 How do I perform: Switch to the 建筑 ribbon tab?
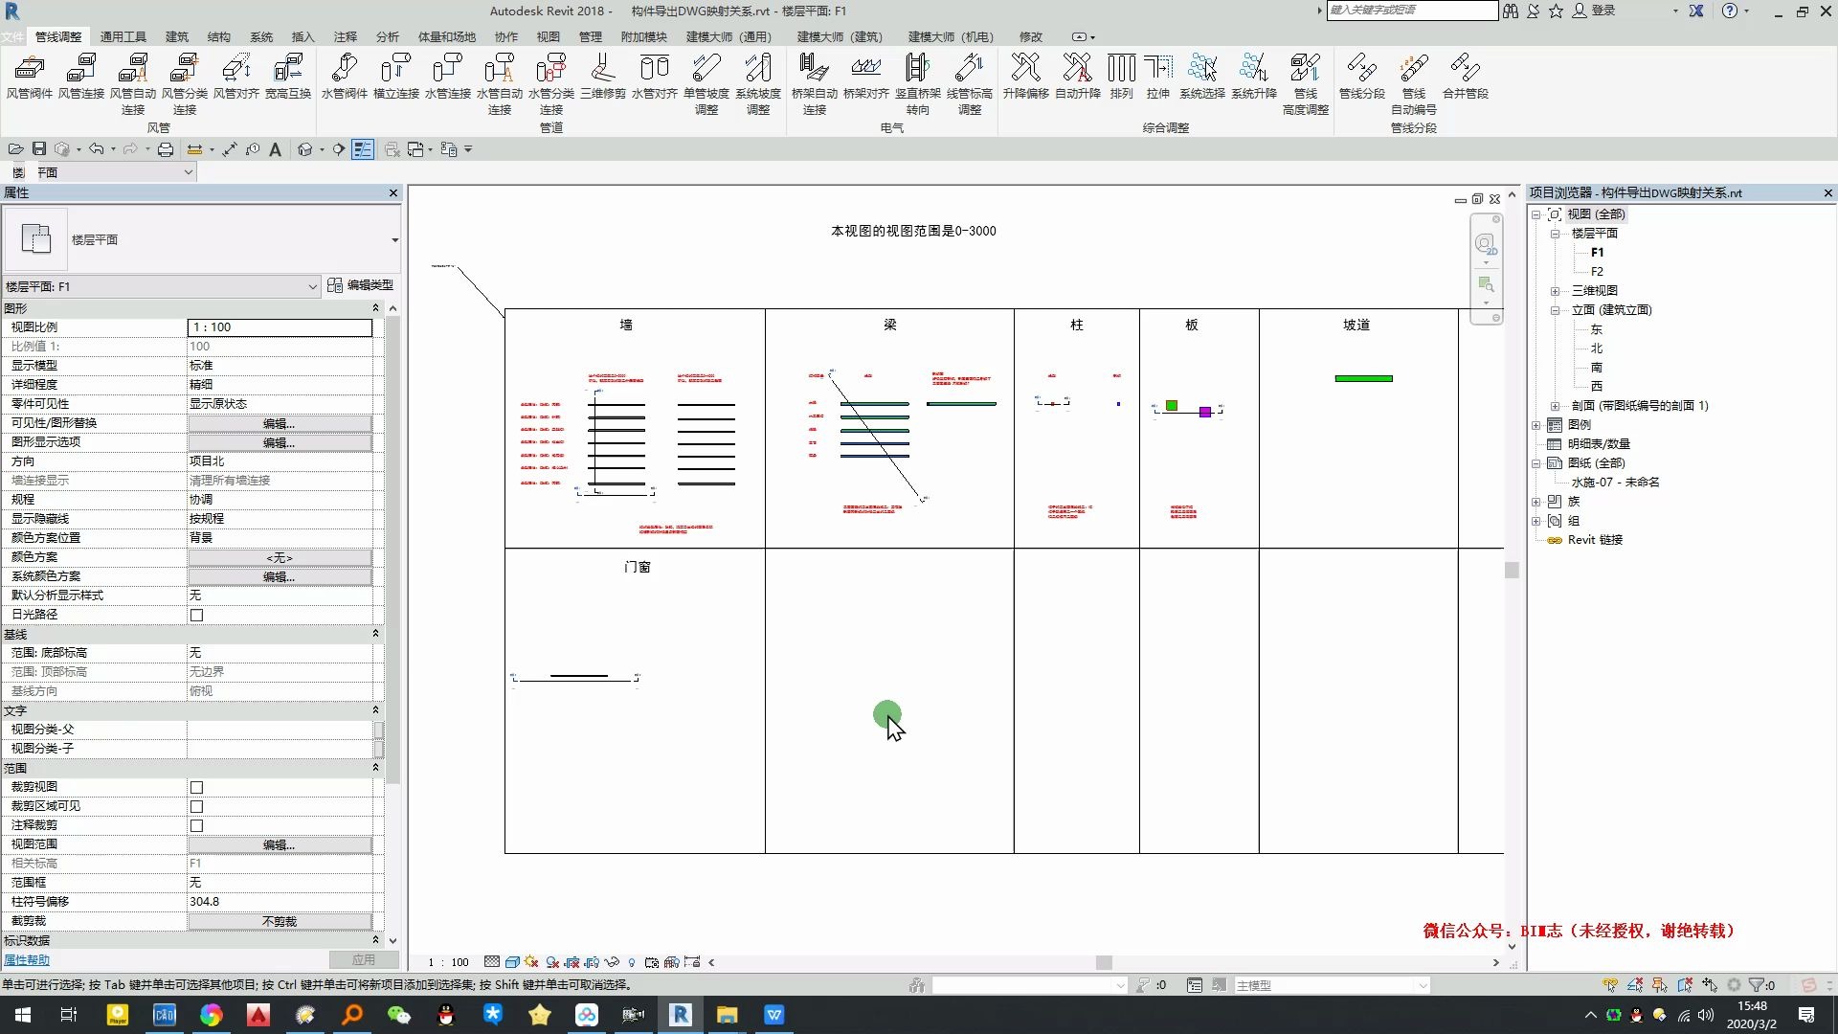(177, 36)
